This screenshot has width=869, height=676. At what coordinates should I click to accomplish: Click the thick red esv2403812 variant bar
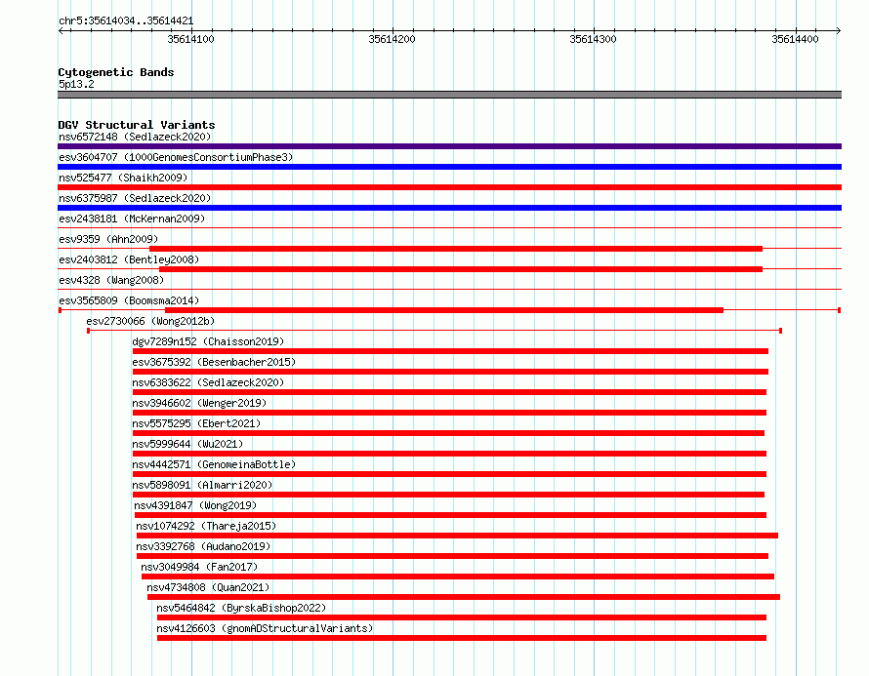click(461, 269)
